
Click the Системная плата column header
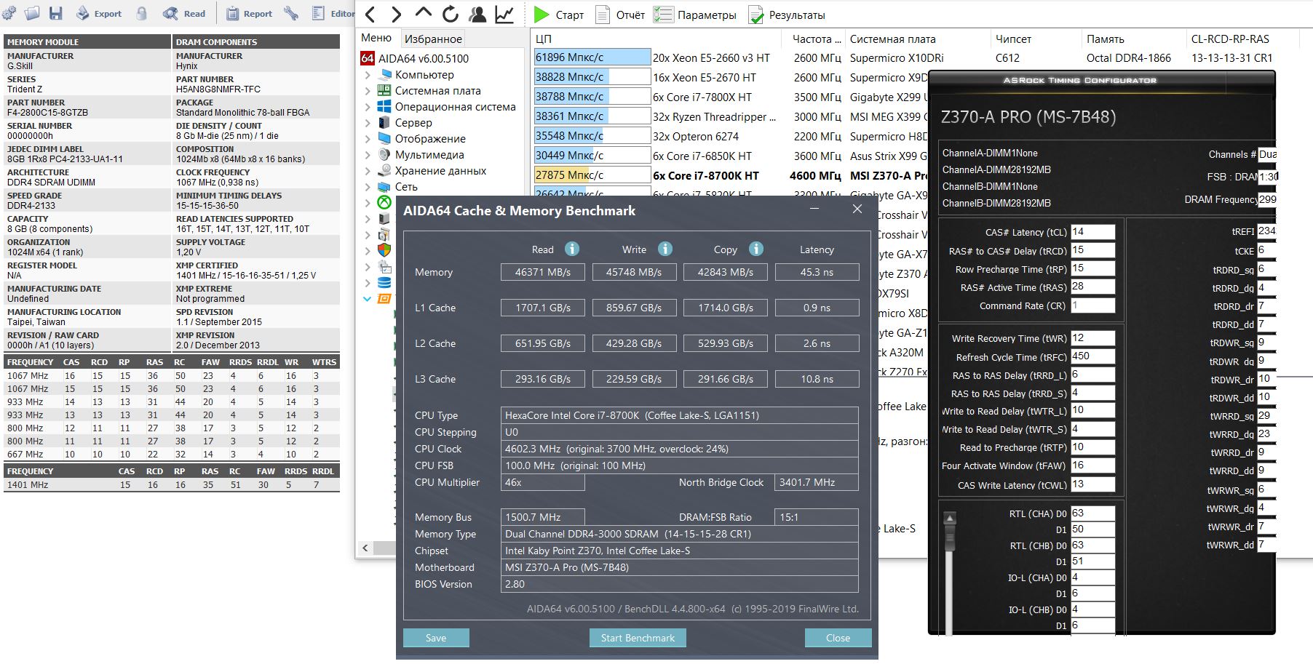tap(917, 39)
